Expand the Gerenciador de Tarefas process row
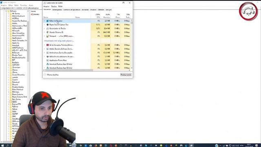 (44, 29)
